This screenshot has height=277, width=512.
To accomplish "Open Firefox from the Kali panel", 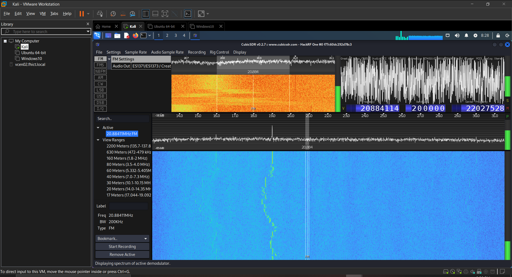I will (x=135, y=35).
